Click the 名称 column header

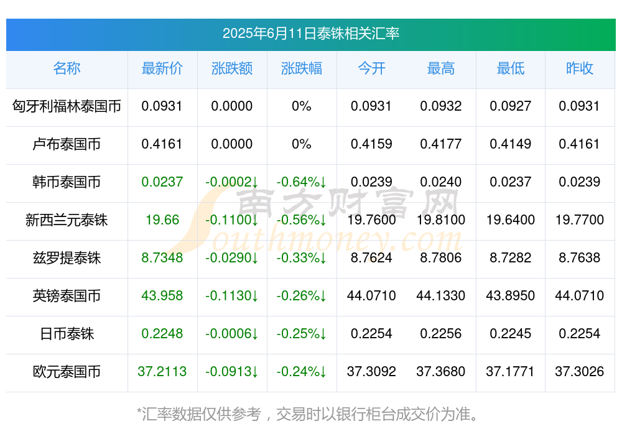67,68
